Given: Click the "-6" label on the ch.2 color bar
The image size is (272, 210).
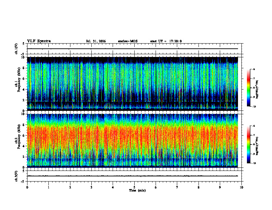Looking at the screenshot, I should click(x=253, y=126).
